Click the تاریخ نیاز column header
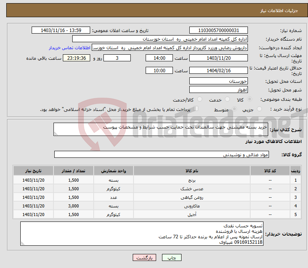Viewport: 308px width, 268px height. [x=33, y=171]
